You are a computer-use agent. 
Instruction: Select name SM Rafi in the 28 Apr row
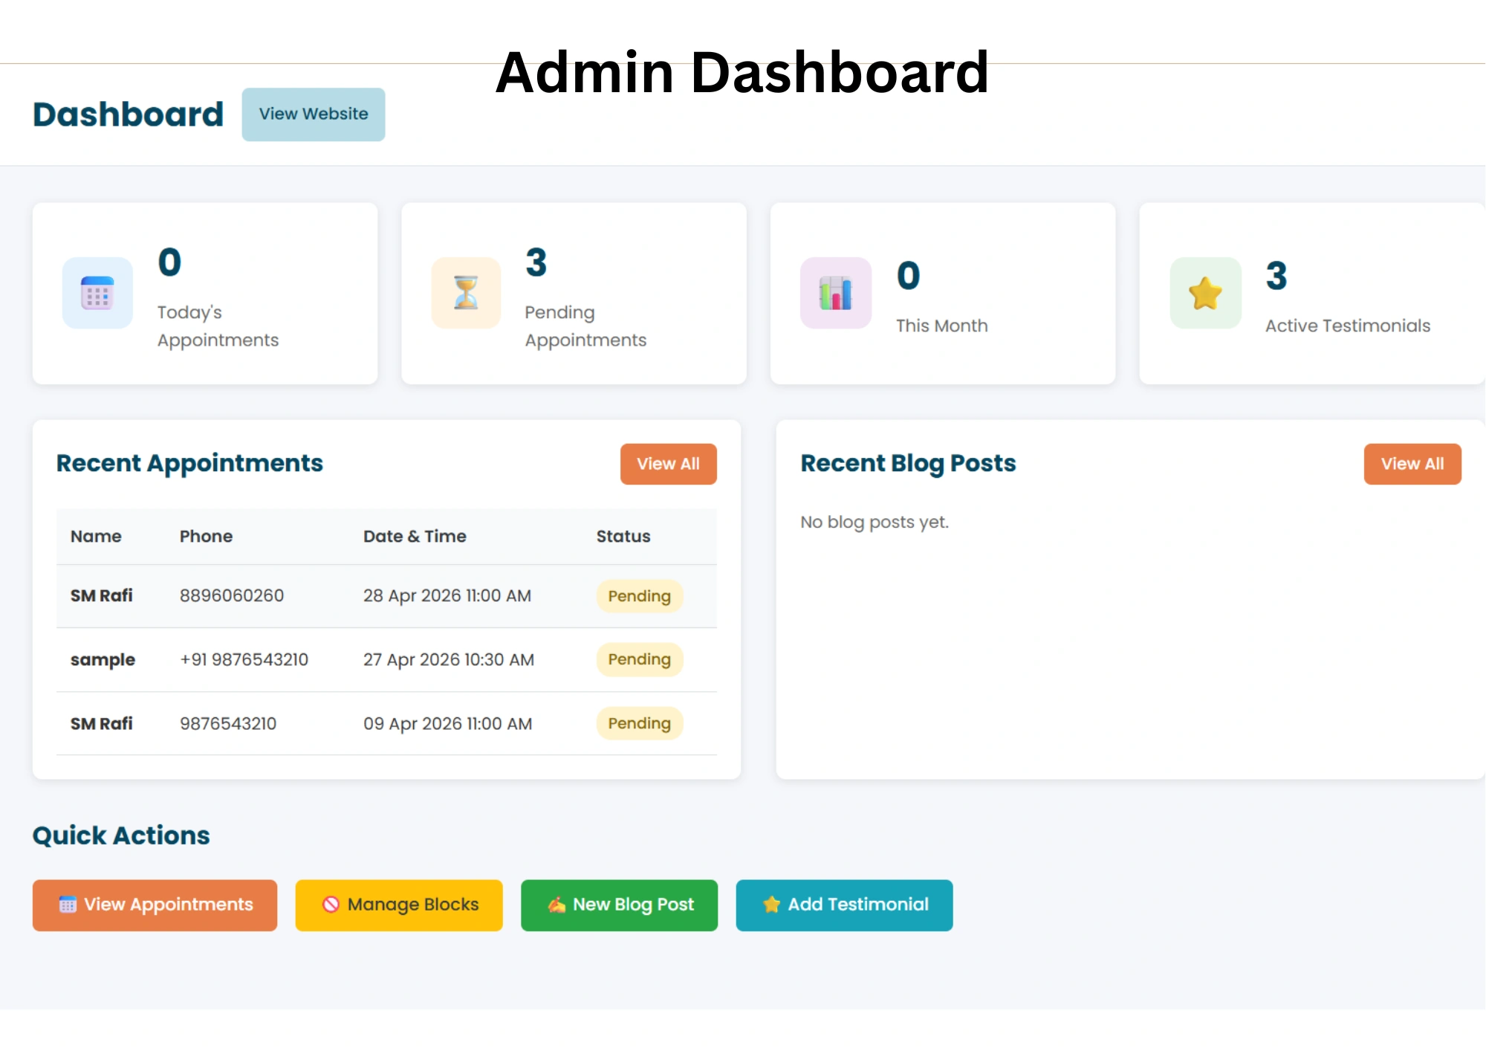[102, 595]
